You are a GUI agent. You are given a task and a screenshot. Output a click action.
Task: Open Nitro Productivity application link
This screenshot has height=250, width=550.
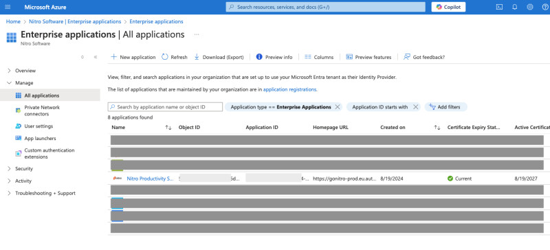[x=150, y=179]
